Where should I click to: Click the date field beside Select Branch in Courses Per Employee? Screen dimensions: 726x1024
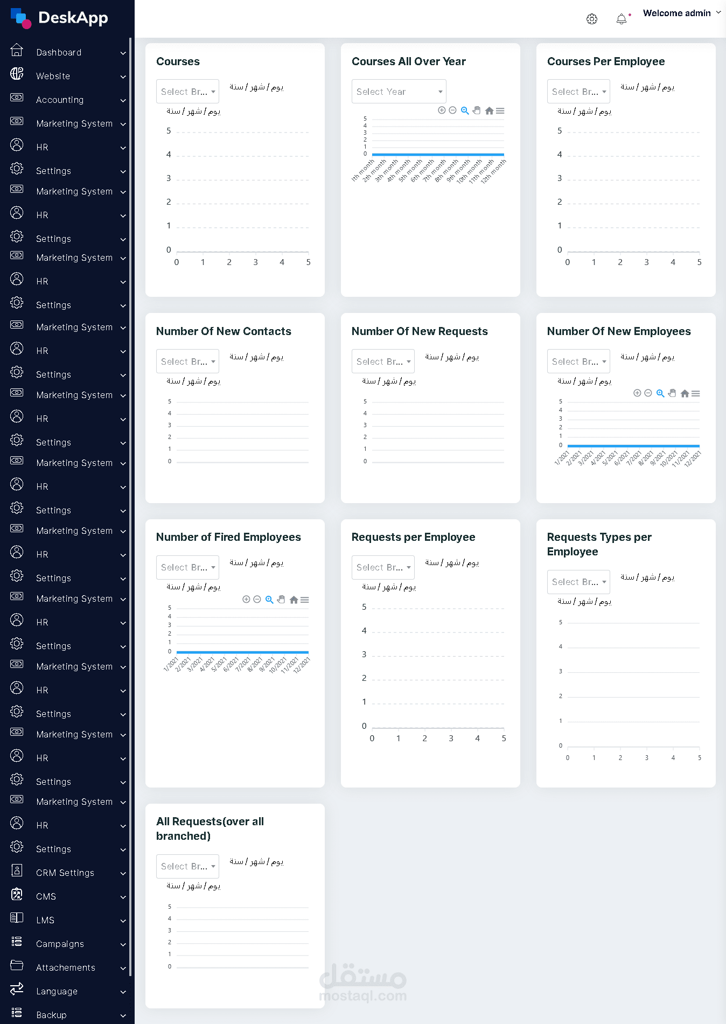[x=647, y=87]
